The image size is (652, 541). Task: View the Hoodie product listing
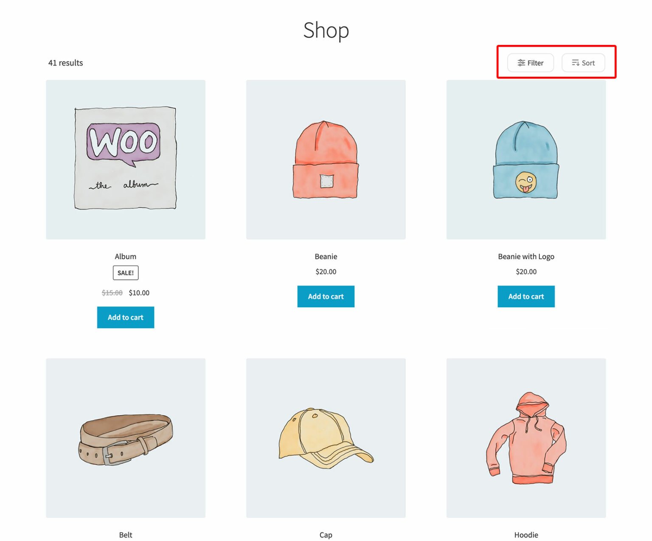click(526, 535)
